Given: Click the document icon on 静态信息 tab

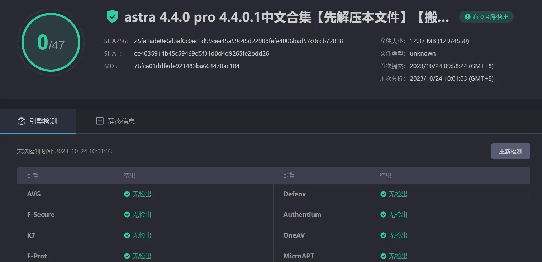Looking at the screenshot, I should [x=100, y=121].
